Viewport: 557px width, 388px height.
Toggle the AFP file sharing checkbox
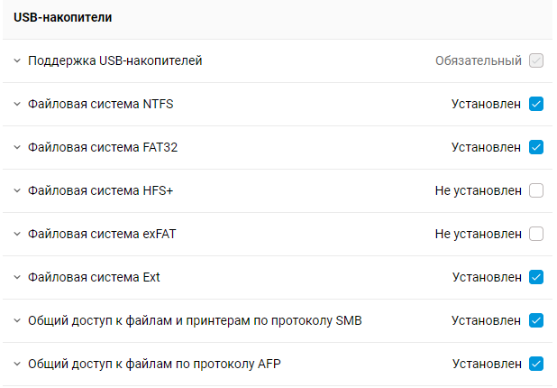536,364
